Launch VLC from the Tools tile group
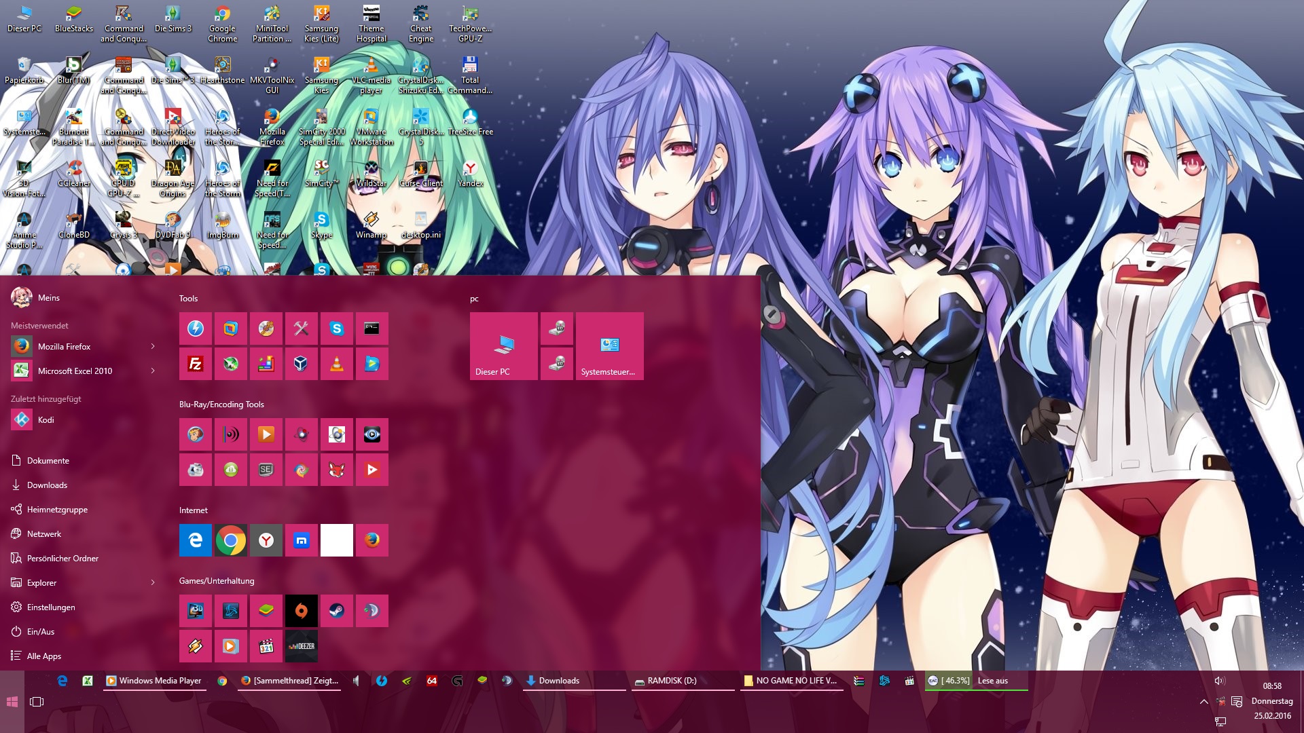Screen dimensions: 1304x733 pos(337,364)
